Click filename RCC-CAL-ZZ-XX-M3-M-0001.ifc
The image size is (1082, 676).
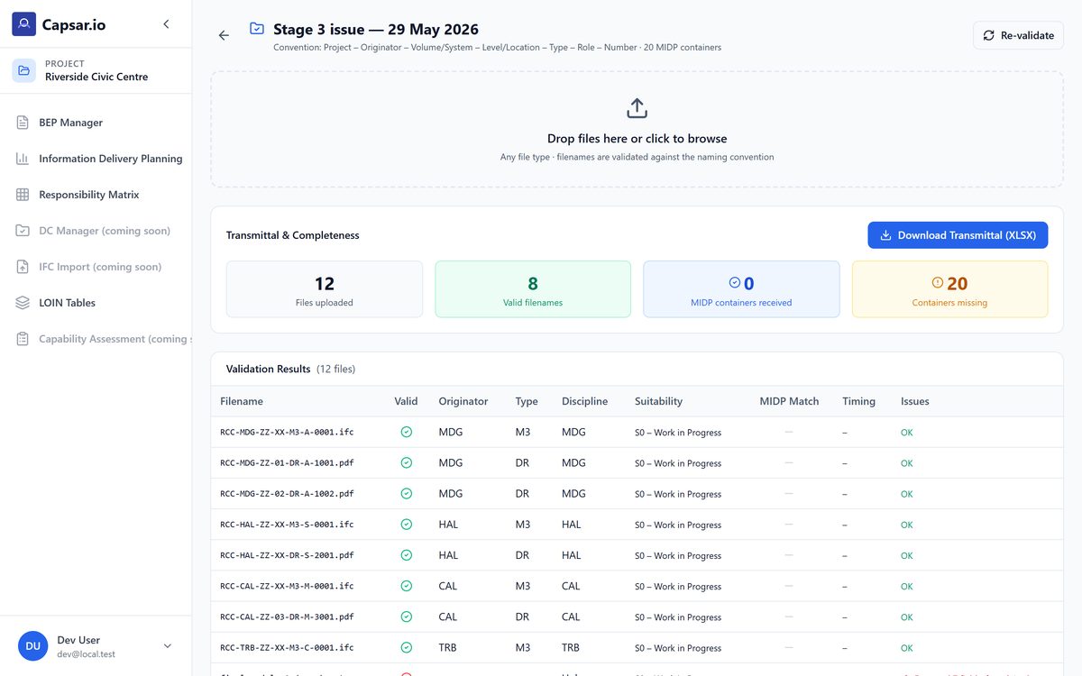(287, 586)
